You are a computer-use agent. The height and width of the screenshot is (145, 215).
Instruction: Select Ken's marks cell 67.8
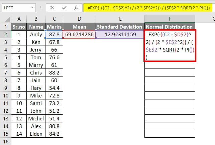pos(54,42)
